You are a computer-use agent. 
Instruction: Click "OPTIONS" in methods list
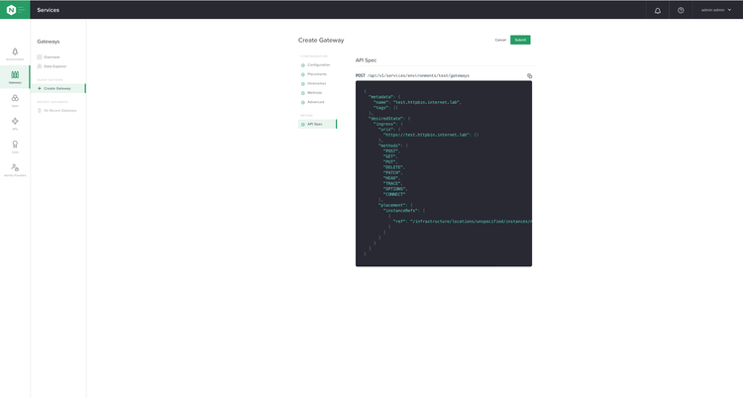click(394, 189)
